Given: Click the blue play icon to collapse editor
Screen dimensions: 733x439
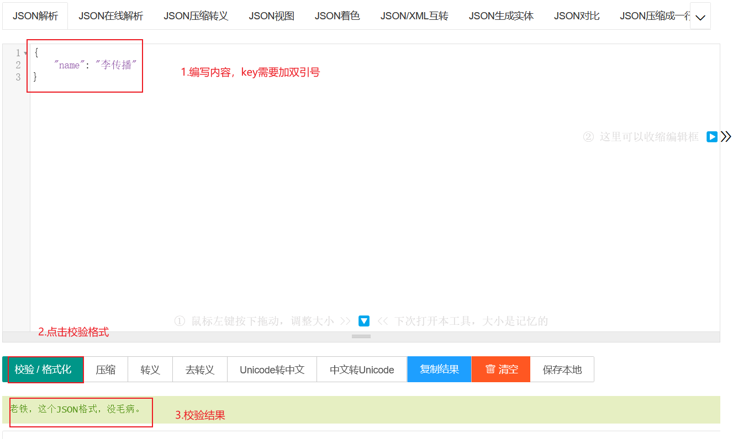Looking at the screenshot, I should pos(712,137).
